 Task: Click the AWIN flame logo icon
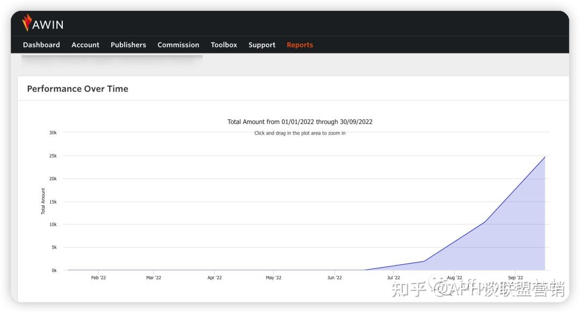tap(27, 23)
